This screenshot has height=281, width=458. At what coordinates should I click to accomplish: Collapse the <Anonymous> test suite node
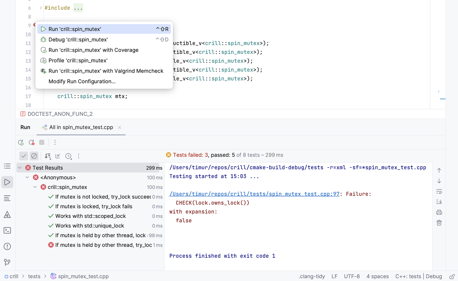coord(27,177)
